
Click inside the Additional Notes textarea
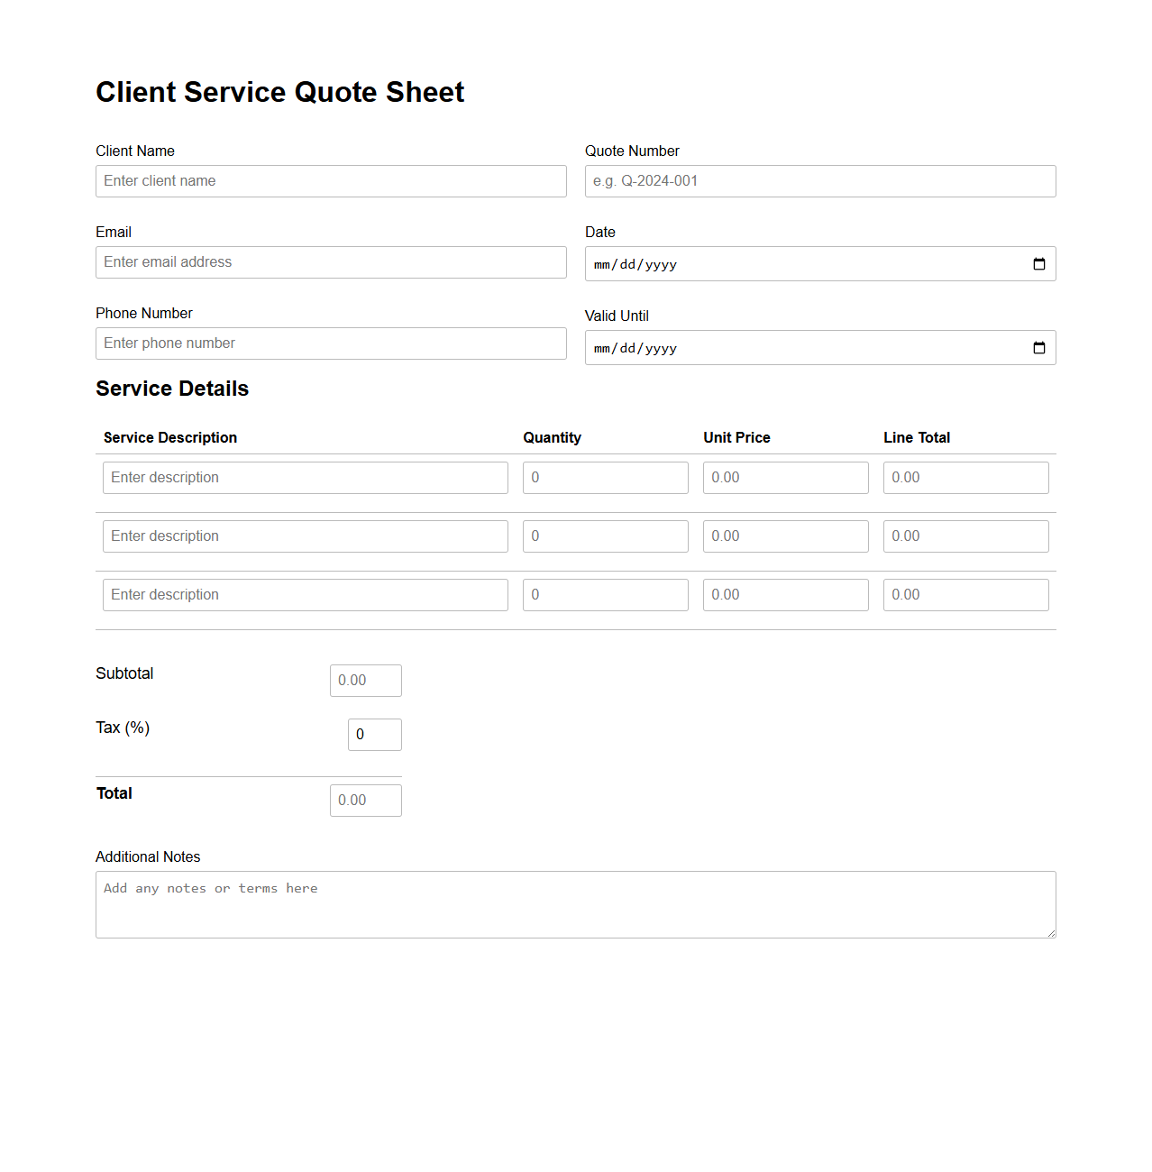(575, 904)
